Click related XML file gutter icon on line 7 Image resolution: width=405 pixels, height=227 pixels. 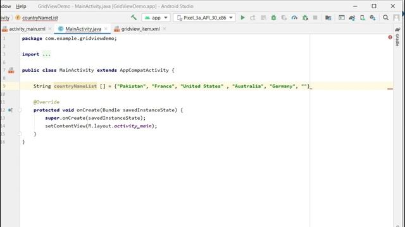(11, 70)
